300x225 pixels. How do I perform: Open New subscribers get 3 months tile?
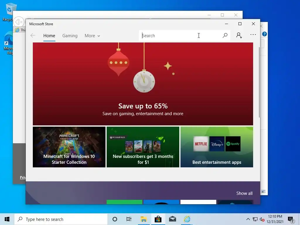(143, 147)
